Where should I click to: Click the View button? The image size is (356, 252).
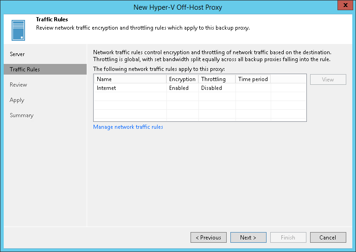point(328,80)
